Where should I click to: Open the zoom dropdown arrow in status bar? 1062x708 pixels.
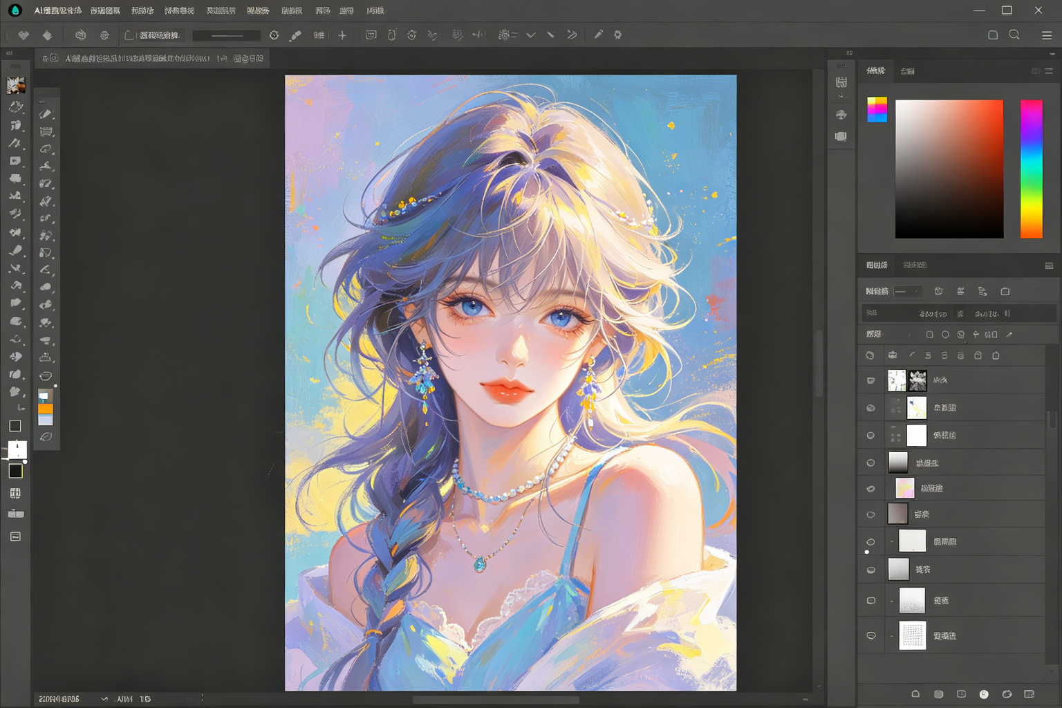(x=104, y=699)
